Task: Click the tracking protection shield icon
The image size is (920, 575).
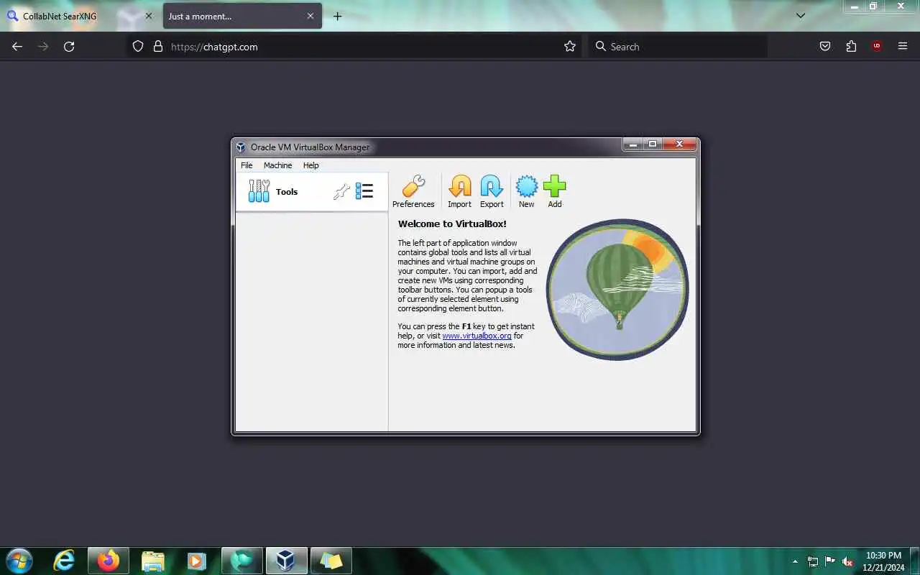Action: click(x=138, y=46)
